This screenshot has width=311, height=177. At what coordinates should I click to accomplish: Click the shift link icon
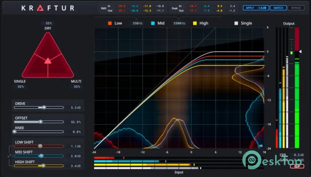point(8,156)
